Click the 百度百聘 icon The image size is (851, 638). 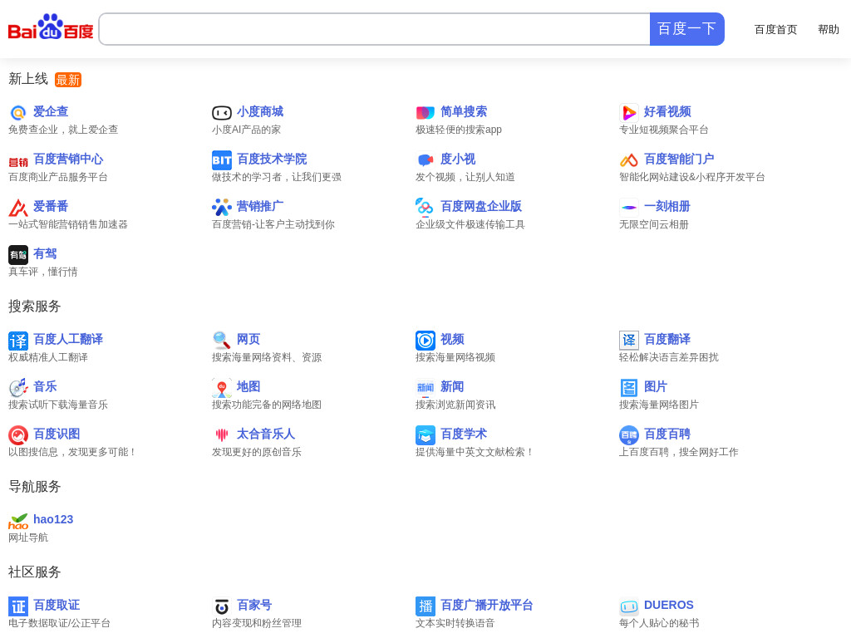629,435
